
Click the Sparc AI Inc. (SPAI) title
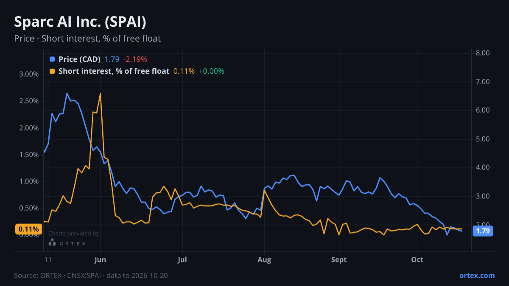click(x=80, y=22)
